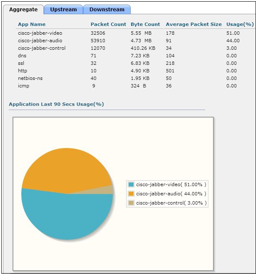Click byte count 1.95 KB
Image resolution: width=256 pixels, height=274 pixels.
coord(140,78)
